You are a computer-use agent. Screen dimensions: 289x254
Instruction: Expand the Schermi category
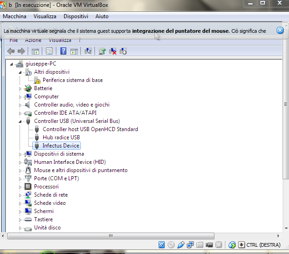click(x=20, y=212)
